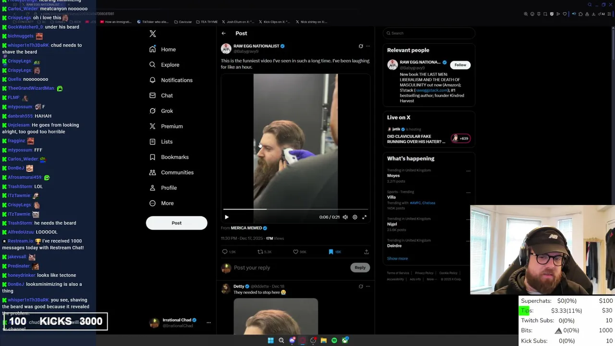The width and height of the screenshot is (615, 346).
Task: Follow RAW EGG NATIONALIST
Action: click(x=460, y=65)
